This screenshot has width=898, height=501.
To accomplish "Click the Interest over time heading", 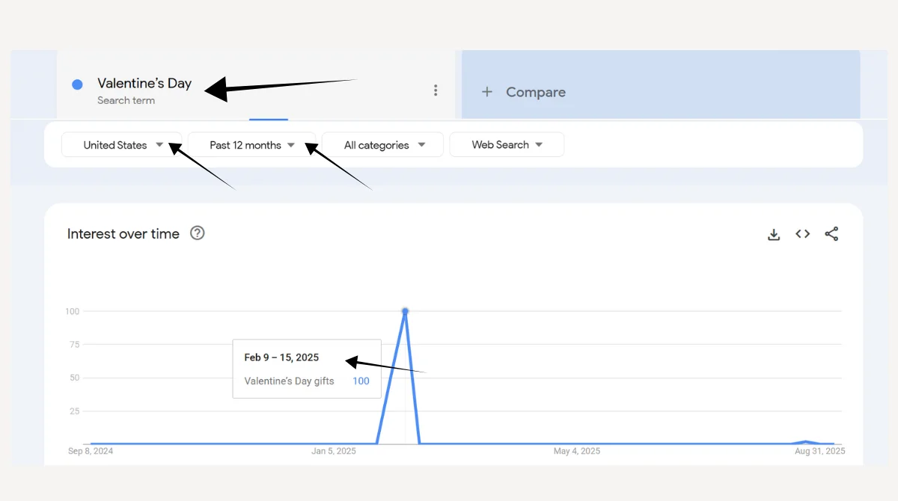I will pyautogui.click(x=123, y=234).
